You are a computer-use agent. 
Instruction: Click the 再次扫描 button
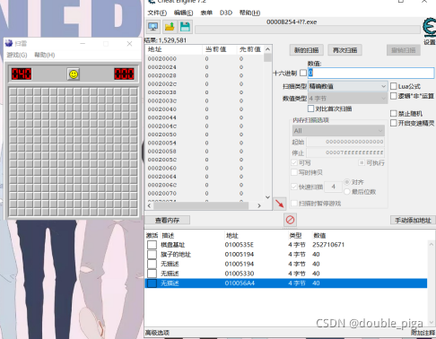pyautogui.click(x=345, y=50)
